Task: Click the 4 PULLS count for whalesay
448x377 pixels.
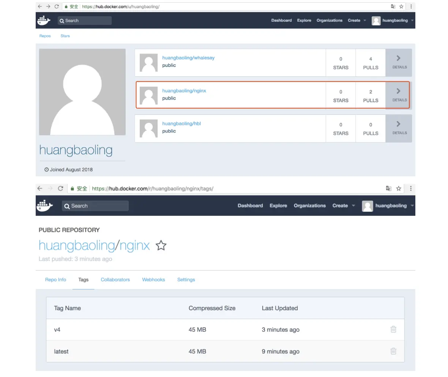Action: coord(371,63)
